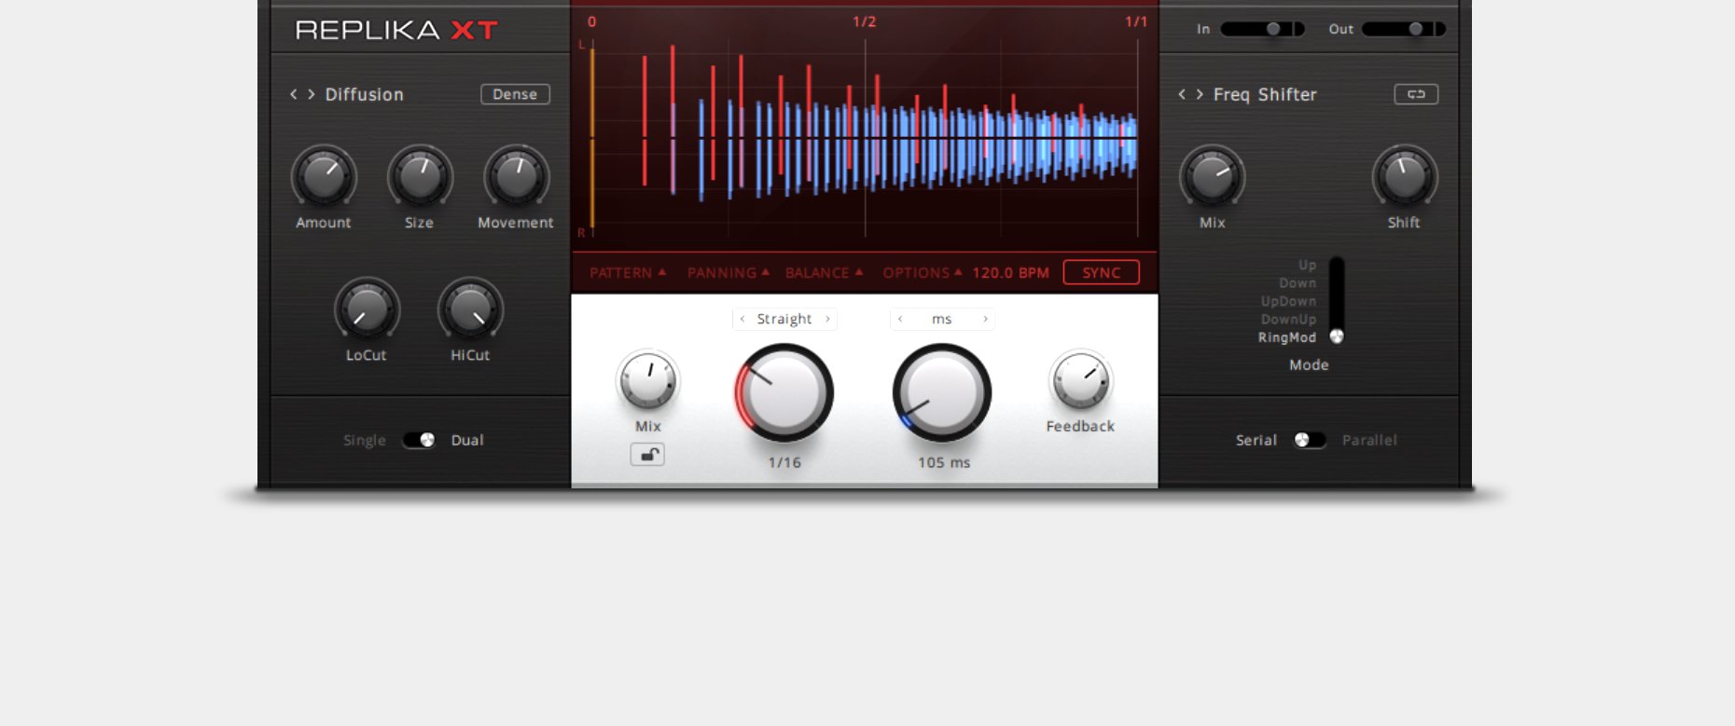Click the Movement knob
Viewport: 1735px width, 726px height.
pyautogui.click(x=516, y=176)
